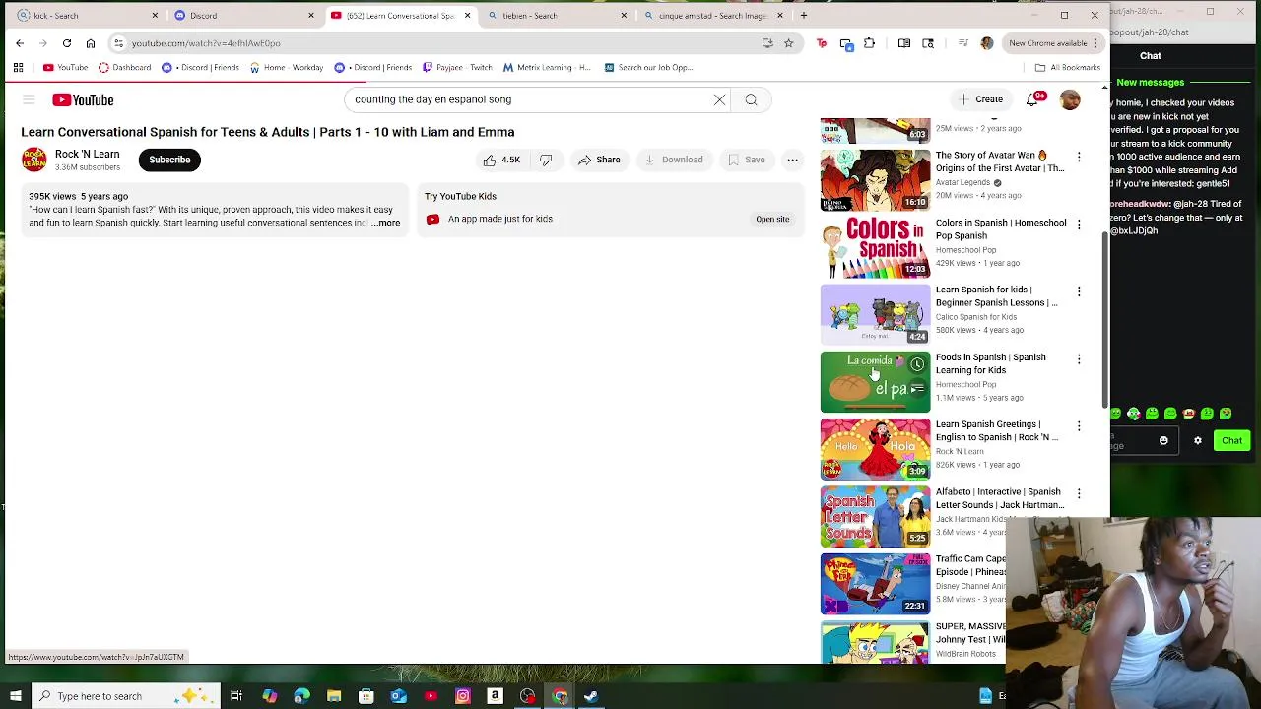The image size is (1261, 709).
Task: Subscribe to Rock 'N Learn
Action: pyautogui.click(x=169, y=160)
